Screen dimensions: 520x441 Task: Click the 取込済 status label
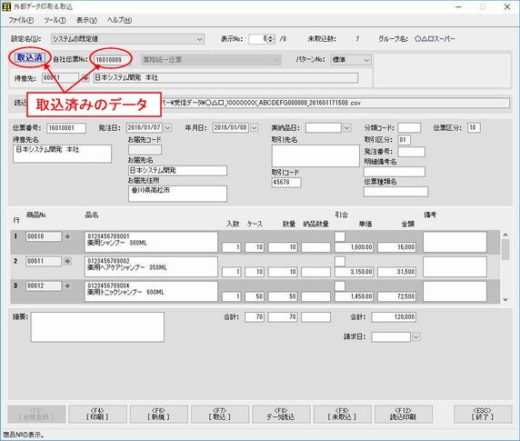pyautogui.click(x=30, y=57)
